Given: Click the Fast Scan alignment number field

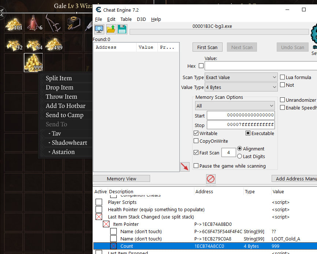Looking at the screenshot, I should (x=229, y=152).
